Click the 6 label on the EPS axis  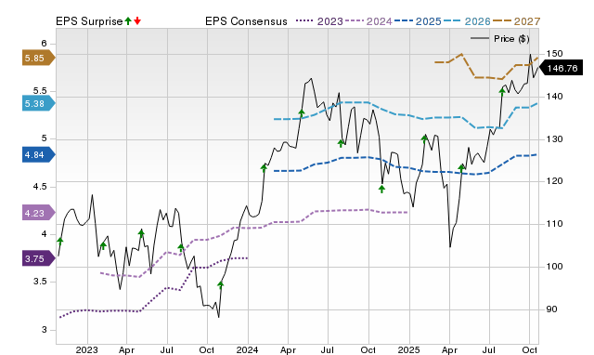point(44,44)
